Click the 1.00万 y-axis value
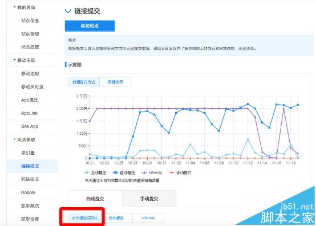This screenshot has width=316, height=226. coord(82,134)
